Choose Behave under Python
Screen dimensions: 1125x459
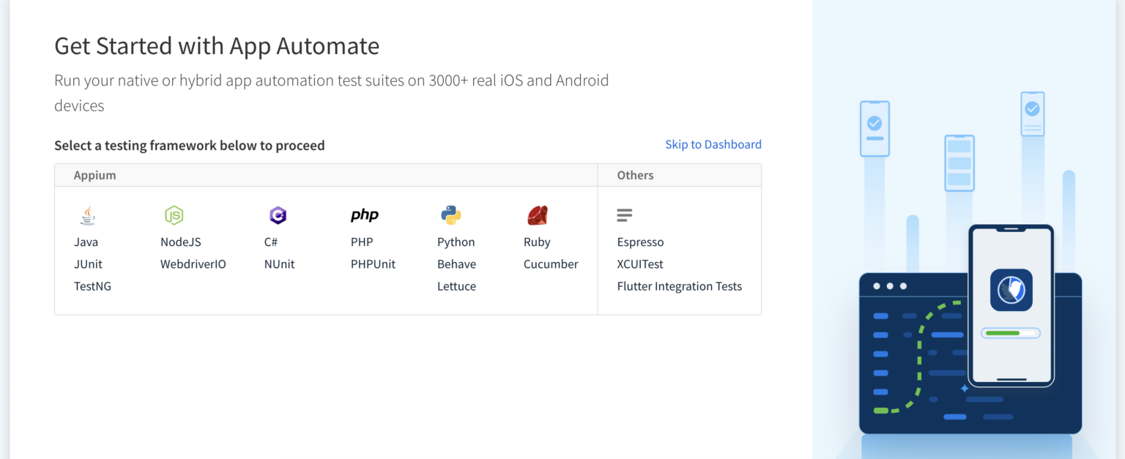(x=456, y=264)
